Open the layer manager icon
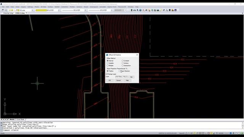The image size is (244, 137). click(x=3, y=10)
